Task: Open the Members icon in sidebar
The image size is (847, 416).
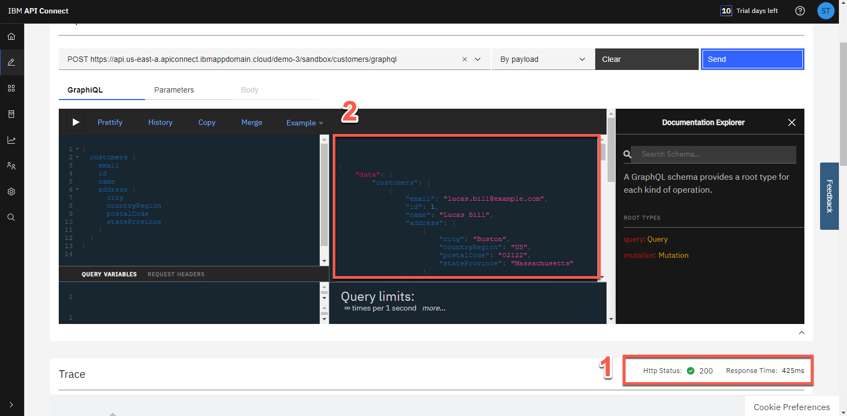Action: (x=11, y=166)
